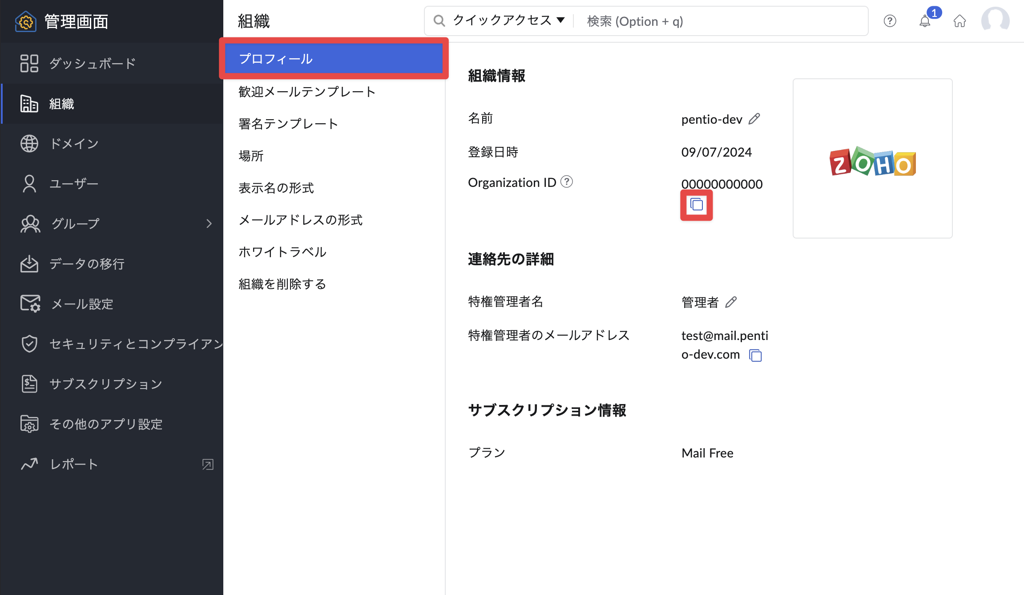Click the 管理画面 title text
Image resolution: width=1024 pixels, height=595 pixels.
tap(76, 21)
